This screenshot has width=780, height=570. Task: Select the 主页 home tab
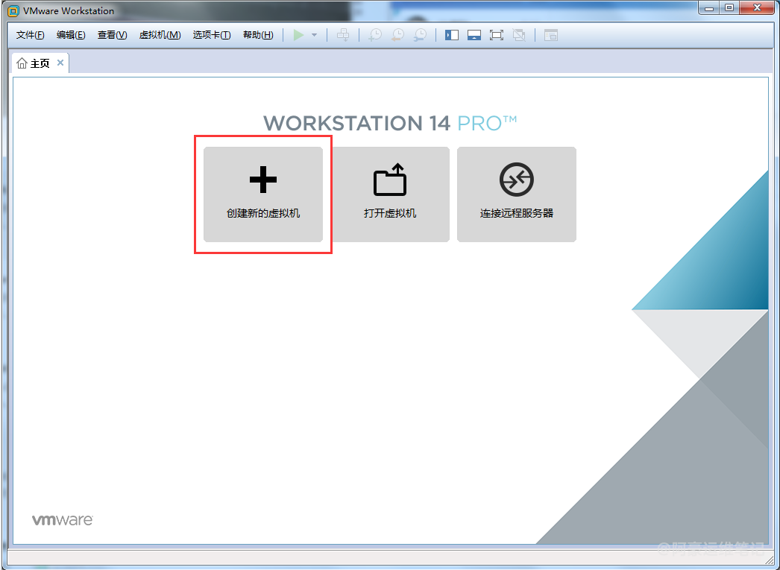pyautogui.click(x=34, y=63)
